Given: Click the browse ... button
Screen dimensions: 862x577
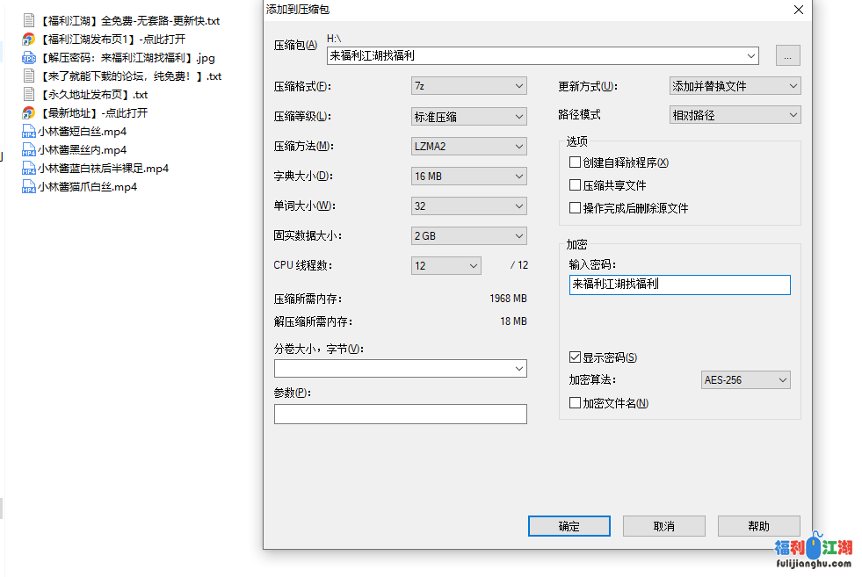Looking at the screenshot, I should tap(787, 54).
